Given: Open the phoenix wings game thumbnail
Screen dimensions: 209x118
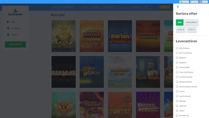Looking at the screenshot, I should pos(64,105).
